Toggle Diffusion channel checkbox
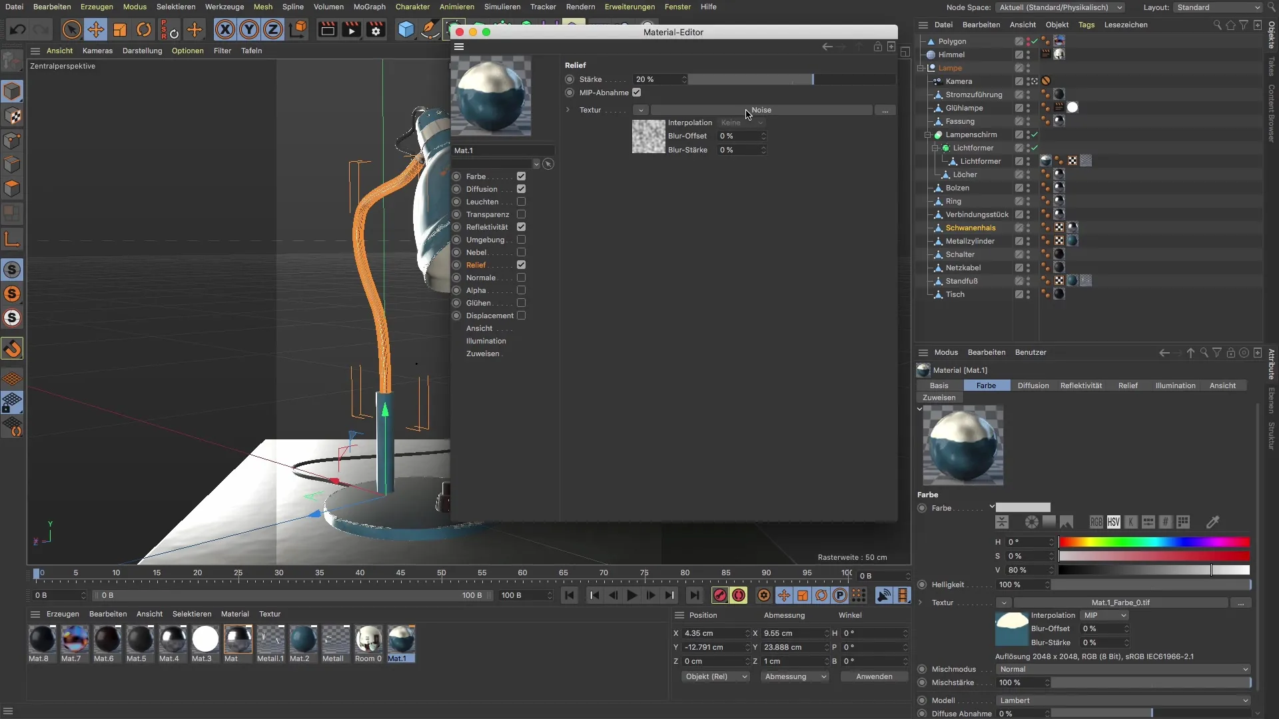The width and height of the screenshot is (1279, 719). coord(521,189)
